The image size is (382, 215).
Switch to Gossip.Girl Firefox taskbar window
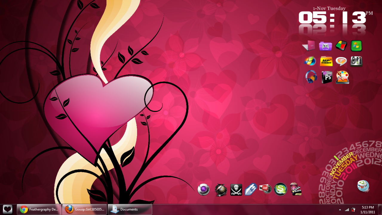coord(84,209)
